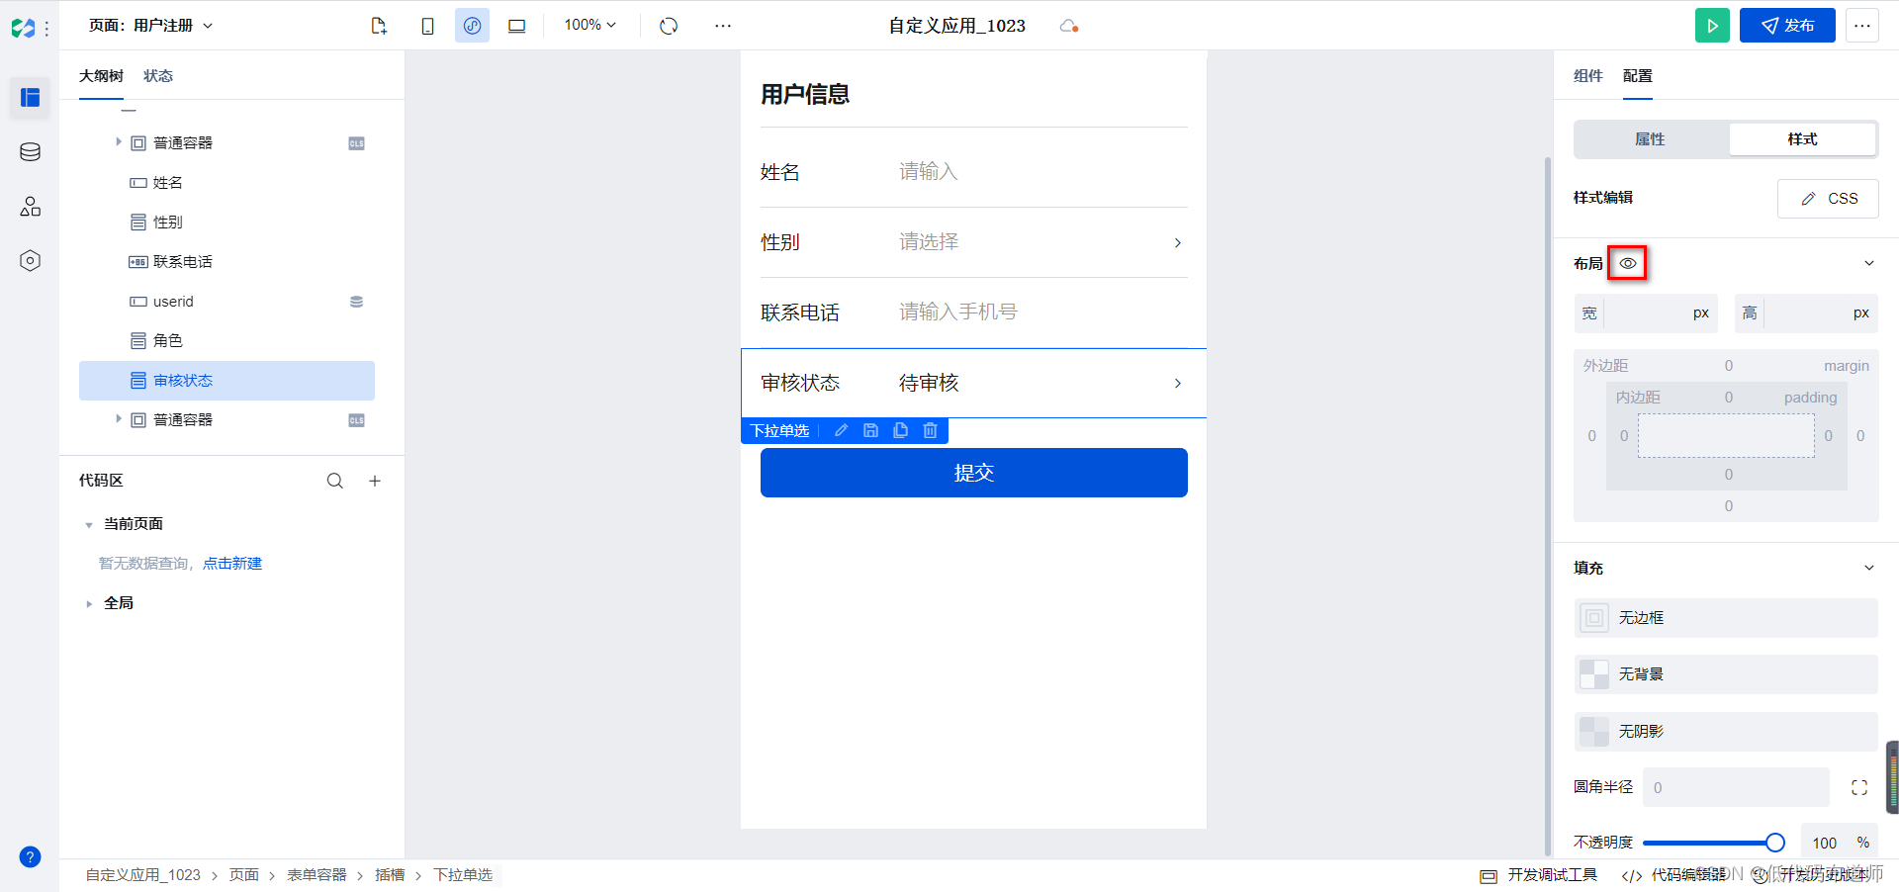
Task: Switch to the 属性 tab
Action: coord(1649,139)
